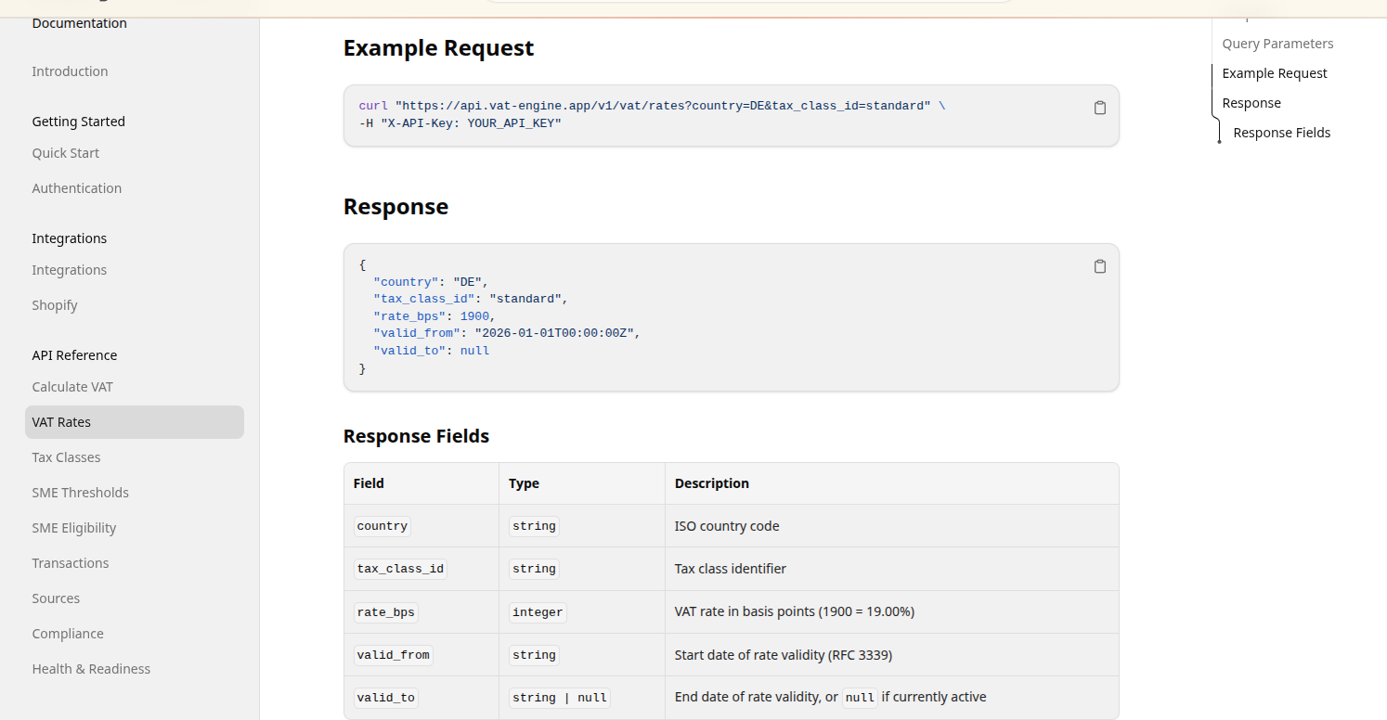Click the API Reference sidebar heading
The height and width of the screenshot is (720, 1387).
click(74, 355)
